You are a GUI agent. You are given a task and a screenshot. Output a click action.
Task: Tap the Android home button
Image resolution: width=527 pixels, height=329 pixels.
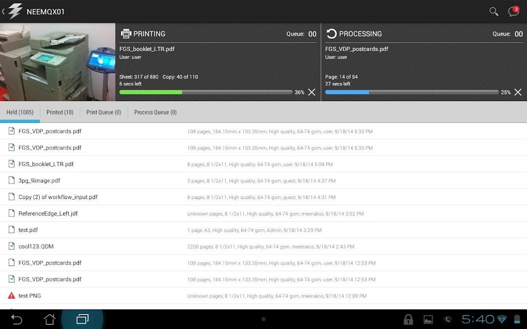point(50,319)
